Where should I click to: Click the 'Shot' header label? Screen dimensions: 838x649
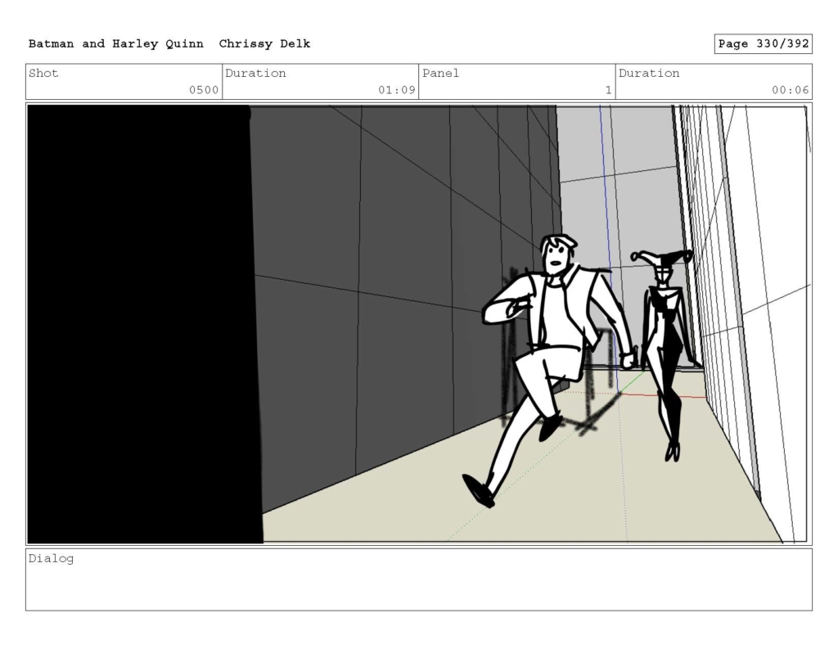tap(43, 73)
